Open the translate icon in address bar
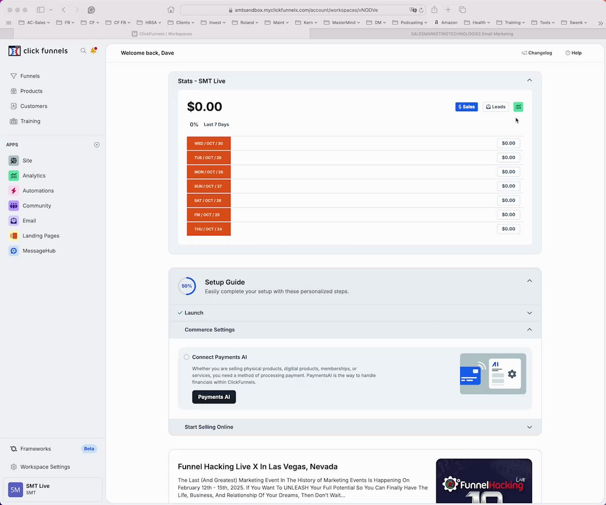Image resolution: width=606 pixels, height=505 pixels. coord(413,9)
